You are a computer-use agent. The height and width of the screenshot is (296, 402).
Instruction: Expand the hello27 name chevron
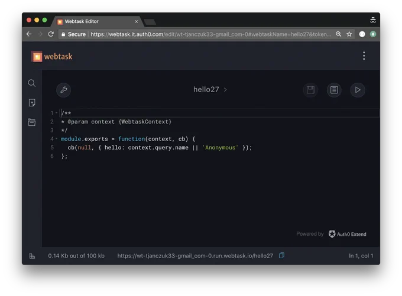click(x=225, y=90)
